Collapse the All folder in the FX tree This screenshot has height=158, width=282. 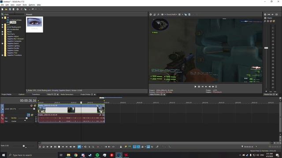click(x=2, y=18)
